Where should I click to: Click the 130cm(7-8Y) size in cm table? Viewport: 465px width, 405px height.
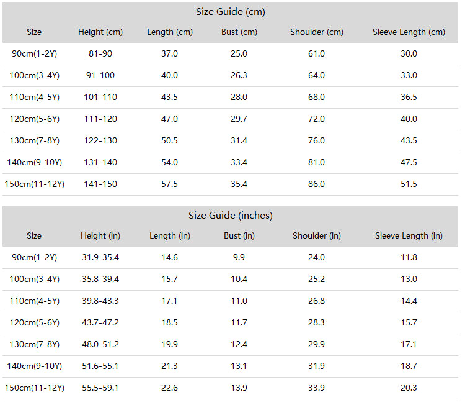pos(34,141)
